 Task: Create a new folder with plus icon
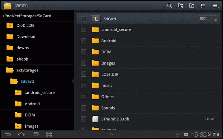pos(192,6)
